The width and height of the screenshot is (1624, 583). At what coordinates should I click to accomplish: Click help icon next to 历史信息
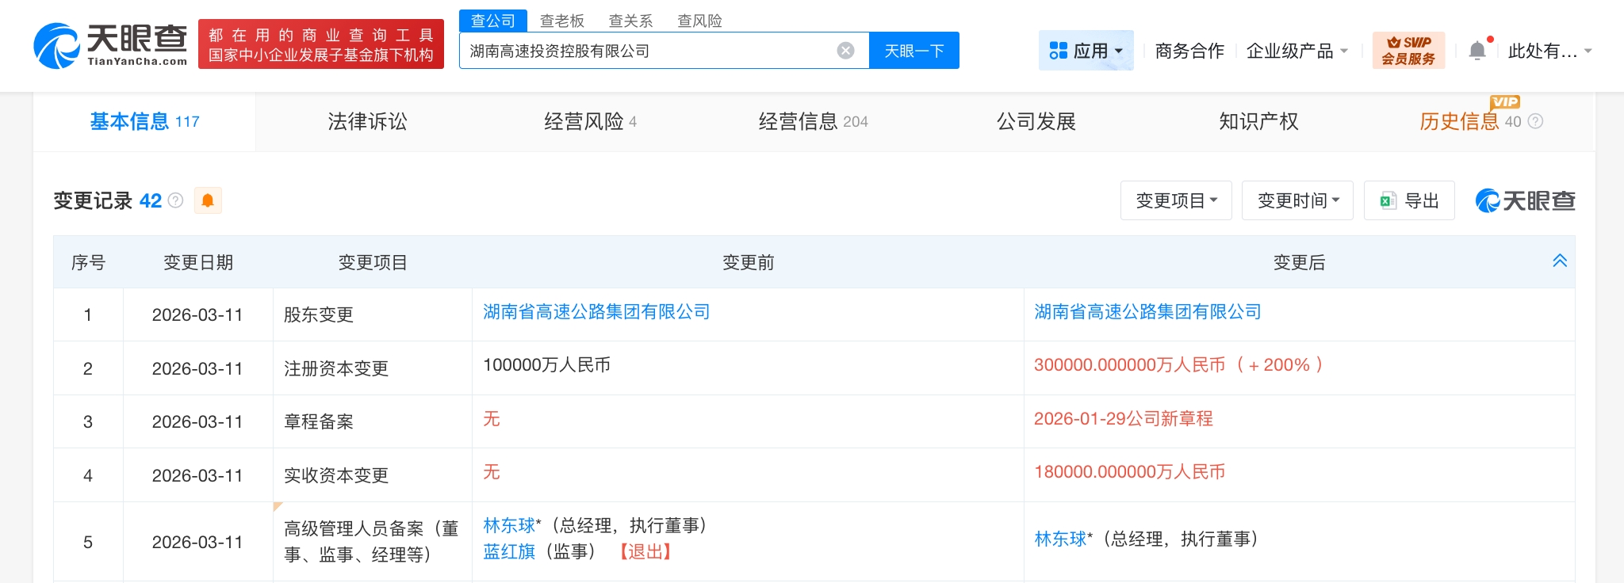point(1535,122)
